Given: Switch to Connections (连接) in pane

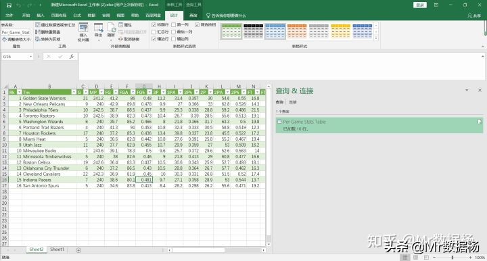Looking at the screenshot, I should coord(293,102).
